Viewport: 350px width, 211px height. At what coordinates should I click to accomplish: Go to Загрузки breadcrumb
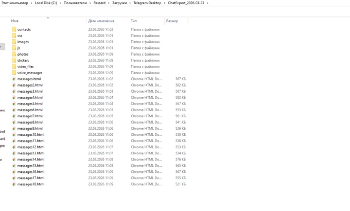[119, 3]
